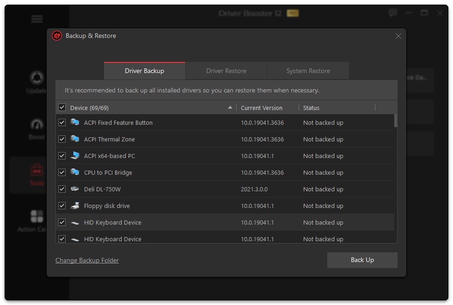Click the Status column header
Viewport: 453px width, 305px height.
pos(311,108)
